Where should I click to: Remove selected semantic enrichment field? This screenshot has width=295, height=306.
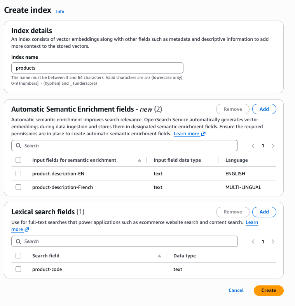[x=233, y=109]
